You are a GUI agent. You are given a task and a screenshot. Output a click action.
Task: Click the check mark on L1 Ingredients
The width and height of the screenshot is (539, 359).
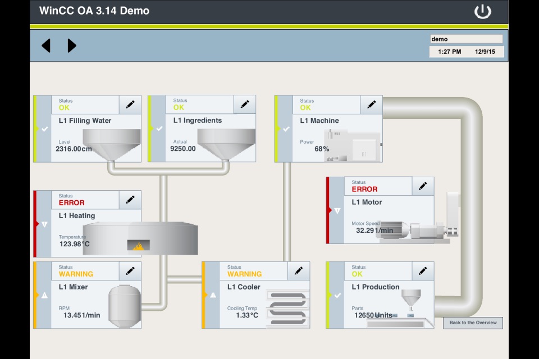159,129
